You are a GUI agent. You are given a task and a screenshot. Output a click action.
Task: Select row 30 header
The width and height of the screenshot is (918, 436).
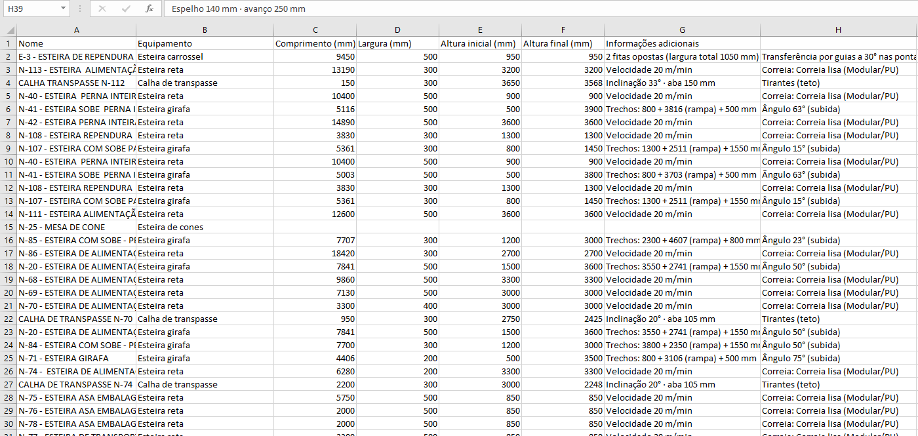(9, 424)
